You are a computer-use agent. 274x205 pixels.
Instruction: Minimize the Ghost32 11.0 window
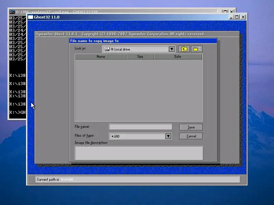pos(231,17)
